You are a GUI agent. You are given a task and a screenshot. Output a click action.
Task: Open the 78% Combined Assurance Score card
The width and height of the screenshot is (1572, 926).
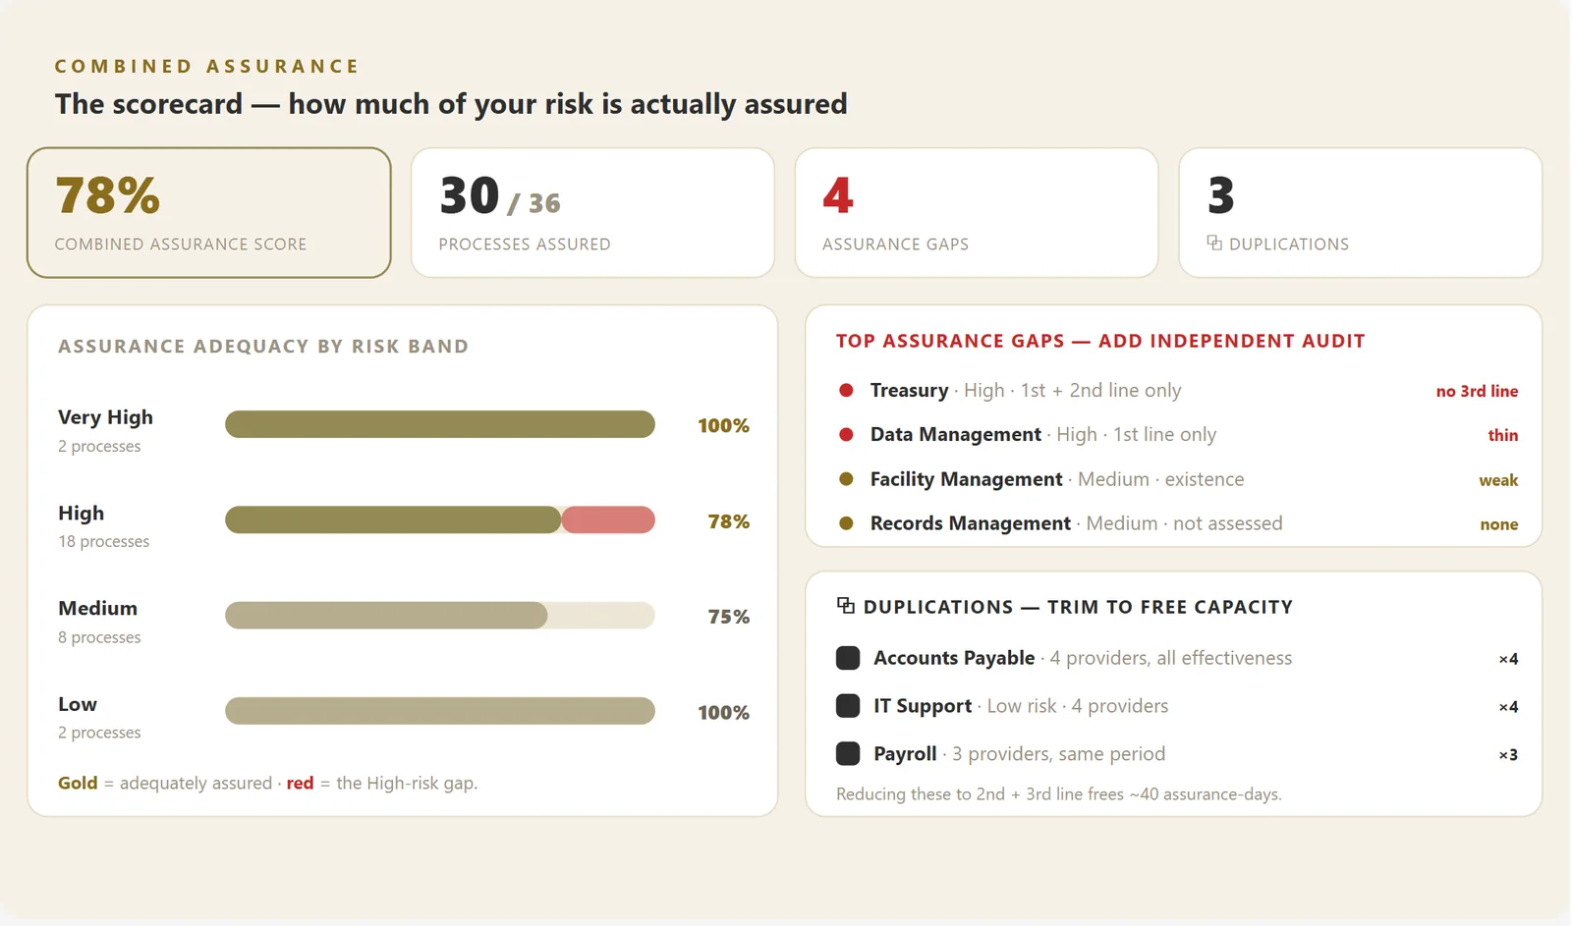(x=208, y=212)
